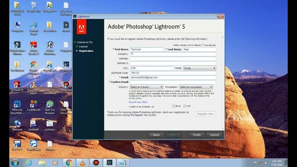Check the Mail contact preference box

(185, 106)
